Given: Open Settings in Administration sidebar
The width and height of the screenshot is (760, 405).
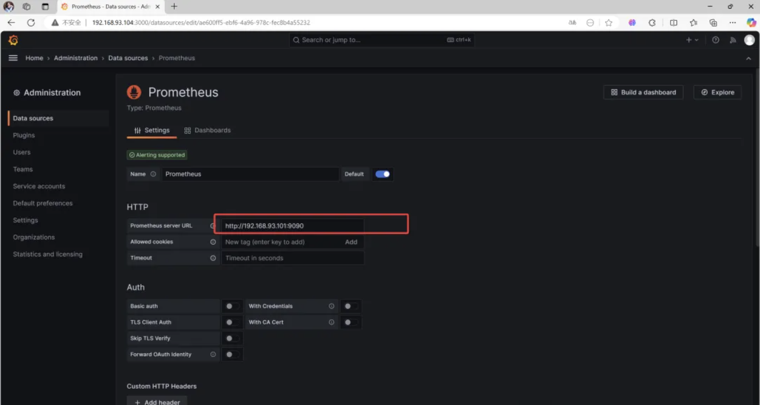Looking at the screenshot, I should [x=26, y=220].
